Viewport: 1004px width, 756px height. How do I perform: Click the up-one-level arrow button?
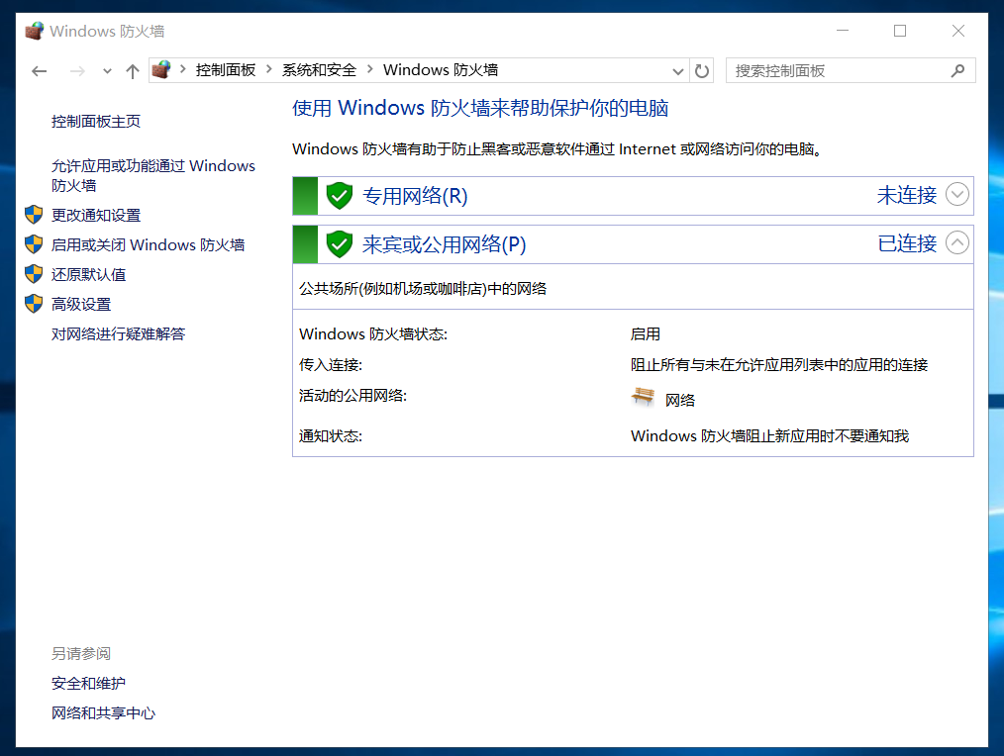pos(133,71)
